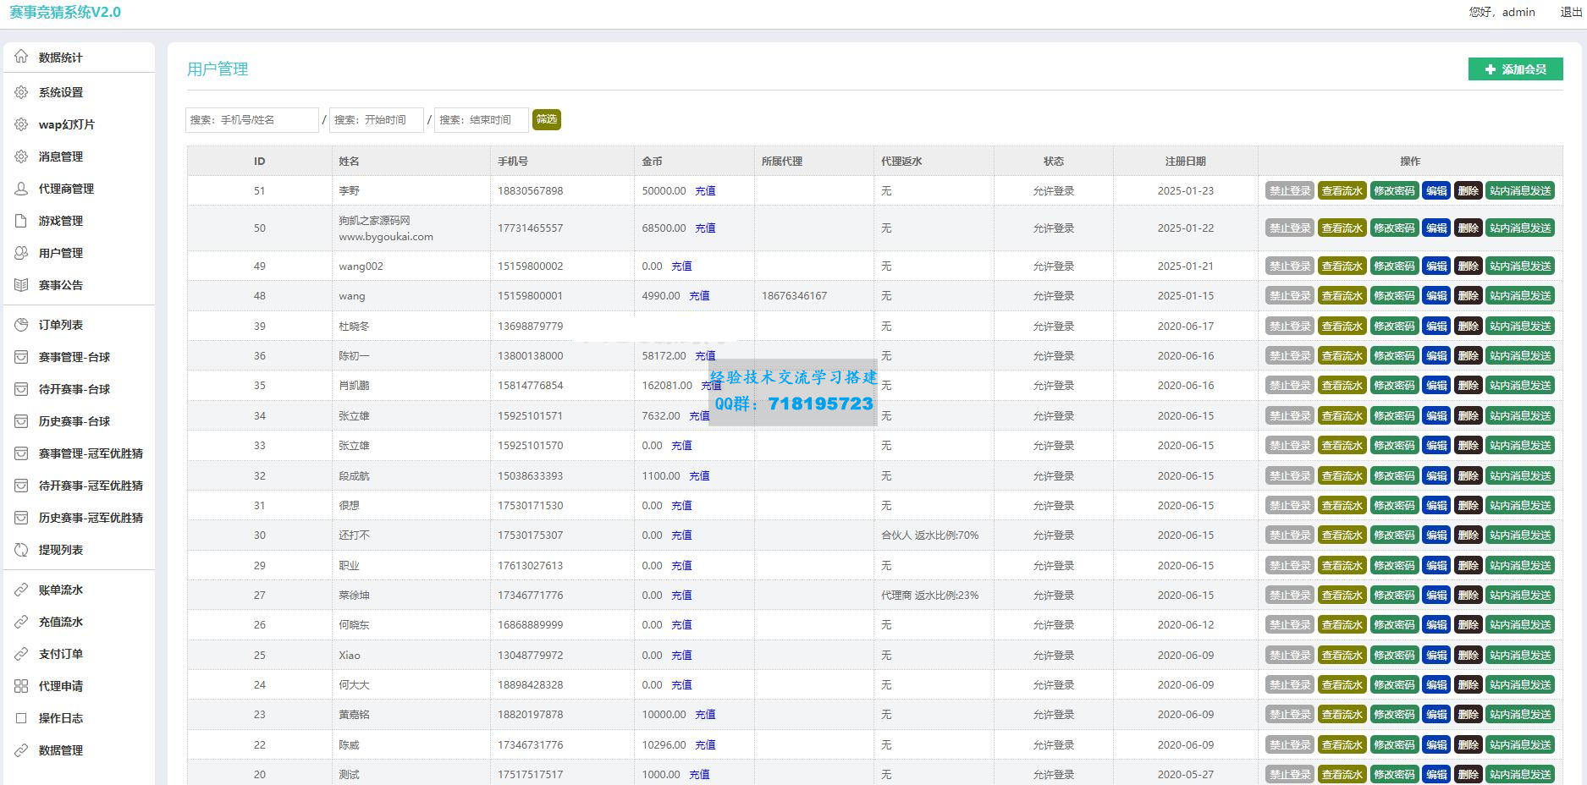Click the link icon next to 充值流水
Viewport: 1587px width, 785px height.
[21, 622]
